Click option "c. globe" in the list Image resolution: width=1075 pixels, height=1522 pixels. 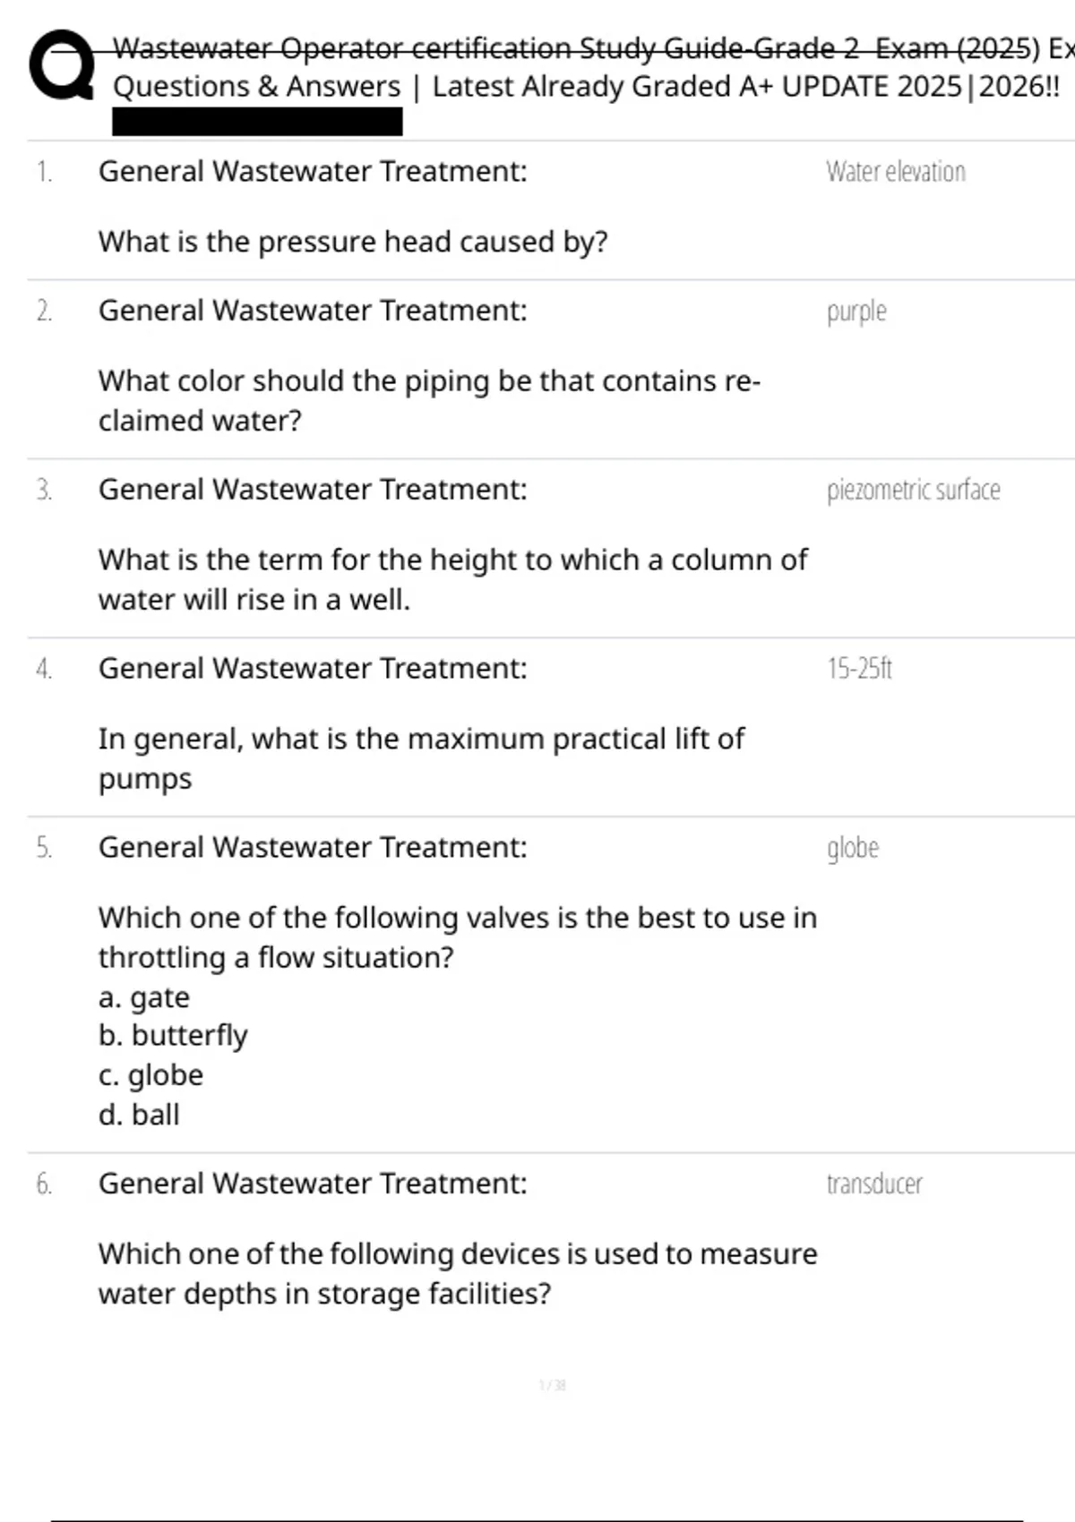click(x=150, y=1075)
